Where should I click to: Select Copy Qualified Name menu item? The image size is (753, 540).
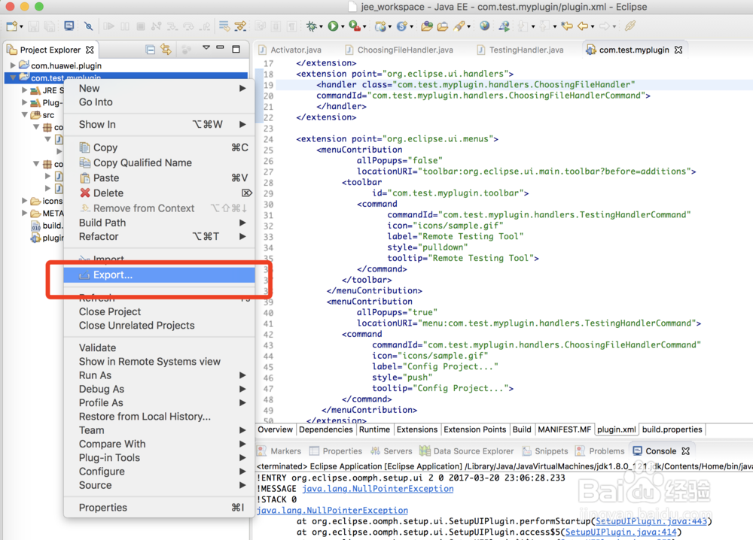pos(159,163)
